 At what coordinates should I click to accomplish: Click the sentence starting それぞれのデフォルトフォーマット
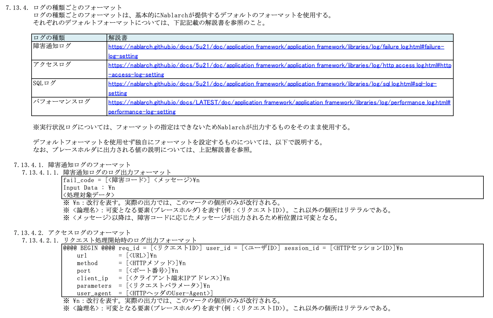[x=150, y=23]
